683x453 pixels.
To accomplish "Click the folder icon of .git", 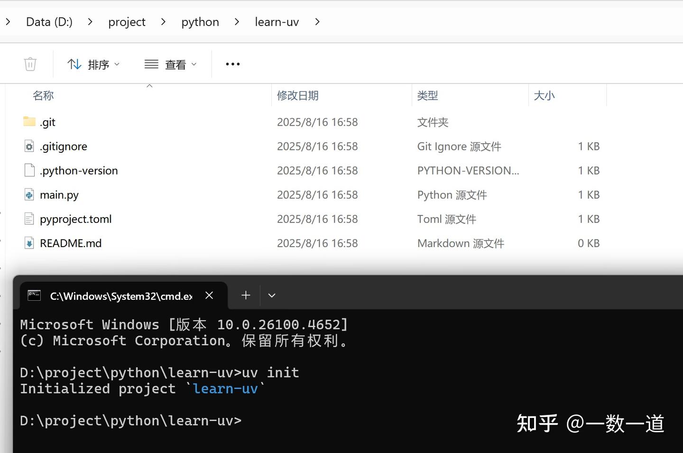I will pos(29,121).
